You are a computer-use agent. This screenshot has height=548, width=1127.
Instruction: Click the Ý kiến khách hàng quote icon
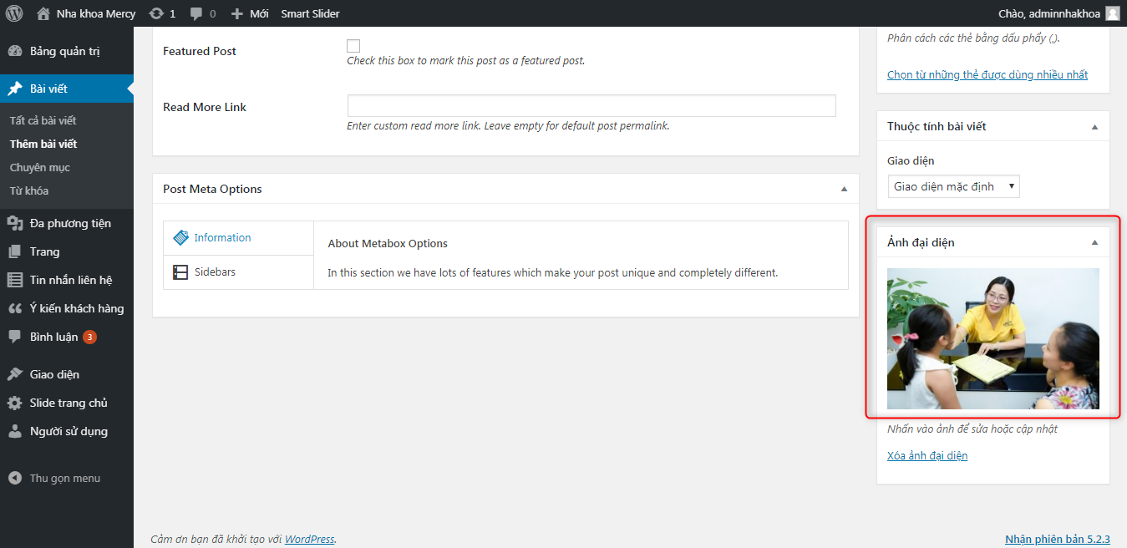click(15, 308)
